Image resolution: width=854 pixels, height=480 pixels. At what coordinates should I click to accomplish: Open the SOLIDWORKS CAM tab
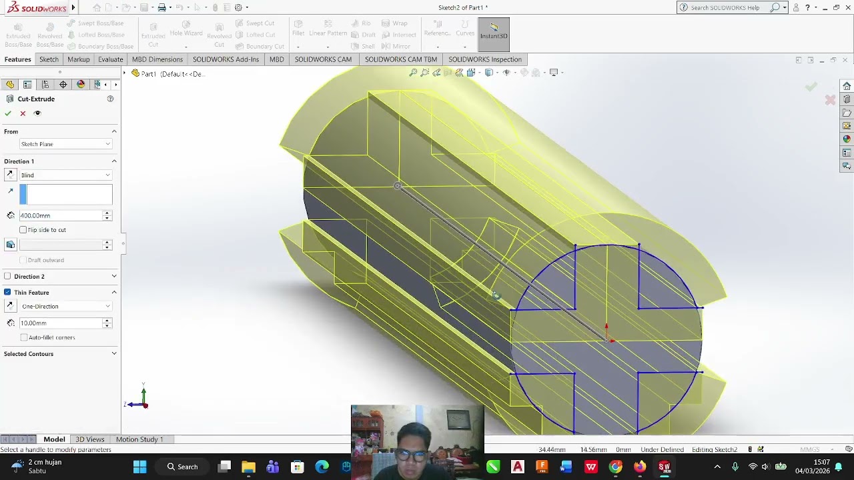tap(323, 59)
